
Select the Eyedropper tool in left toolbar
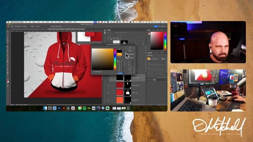(8, 45)
